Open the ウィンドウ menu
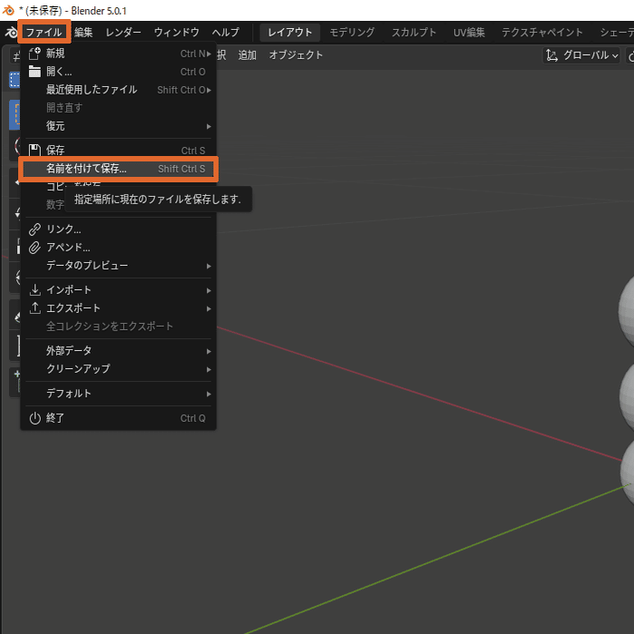Image resolution: width=634 pixels, height=634 pixels. coord(176,32)
